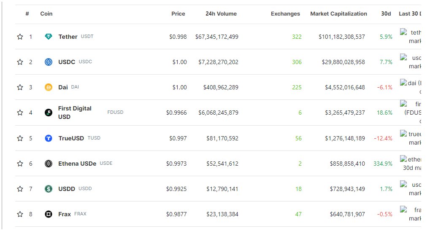Click Frax market cap $640,781,907
The image size is (430, 231).
(347, 214)
